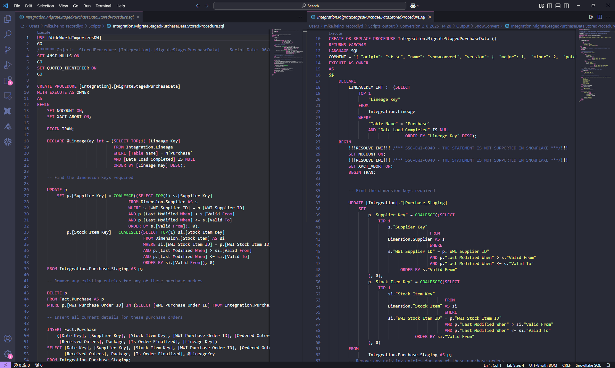
Task: Split the editor with the toolbar icon
Action: 600,17
